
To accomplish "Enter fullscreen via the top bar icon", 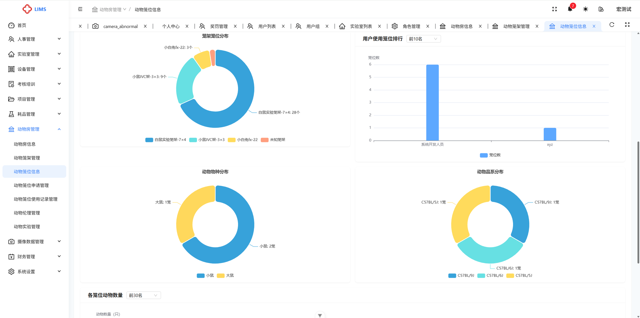I will (x=554, y=9).
